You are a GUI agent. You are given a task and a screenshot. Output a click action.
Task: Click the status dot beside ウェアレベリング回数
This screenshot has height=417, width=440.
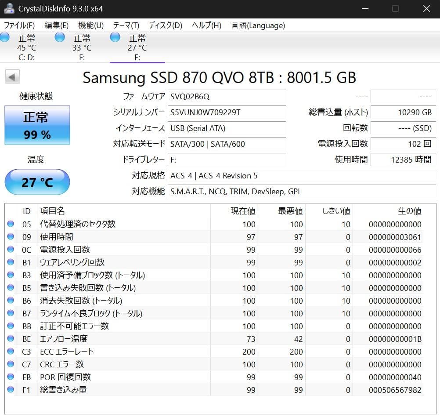tap(10, 262)
